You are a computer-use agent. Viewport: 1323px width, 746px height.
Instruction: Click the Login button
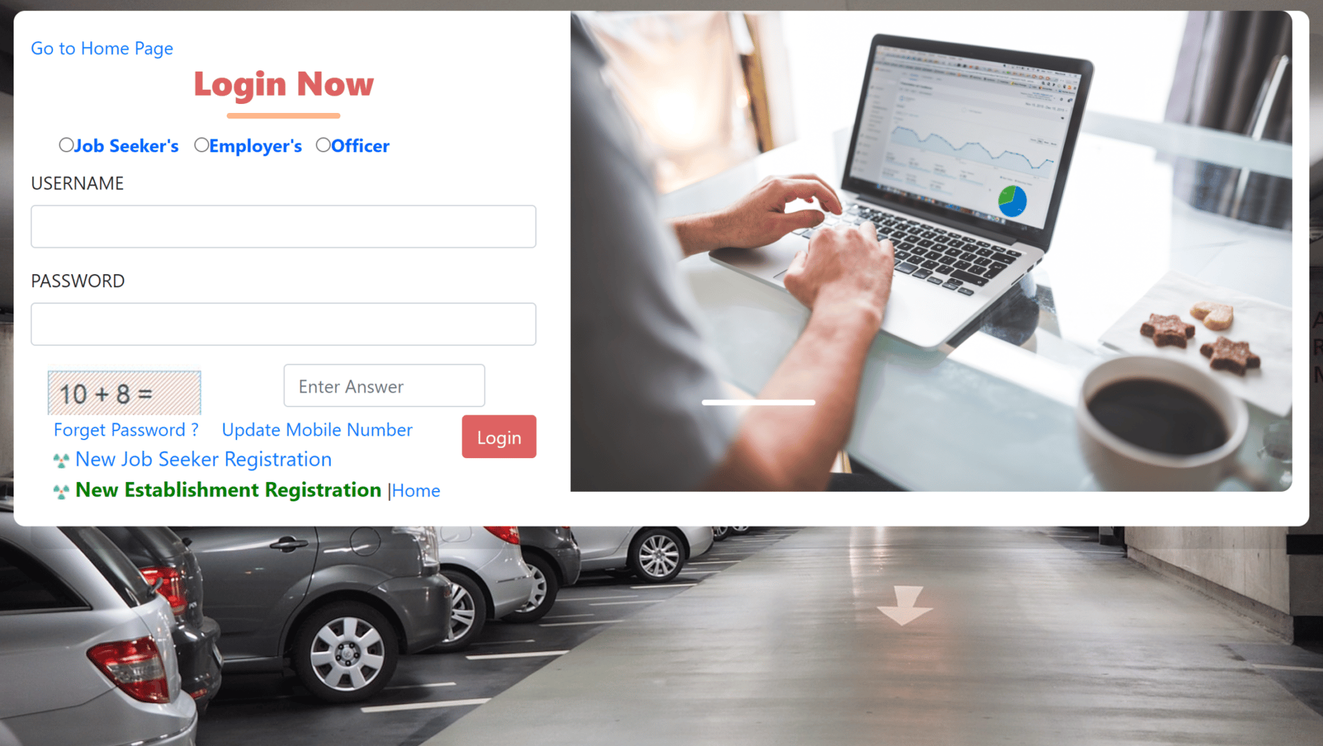498,436
